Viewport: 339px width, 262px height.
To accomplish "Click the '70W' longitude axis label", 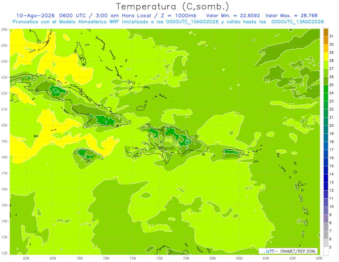I will [x=186, y=258].
